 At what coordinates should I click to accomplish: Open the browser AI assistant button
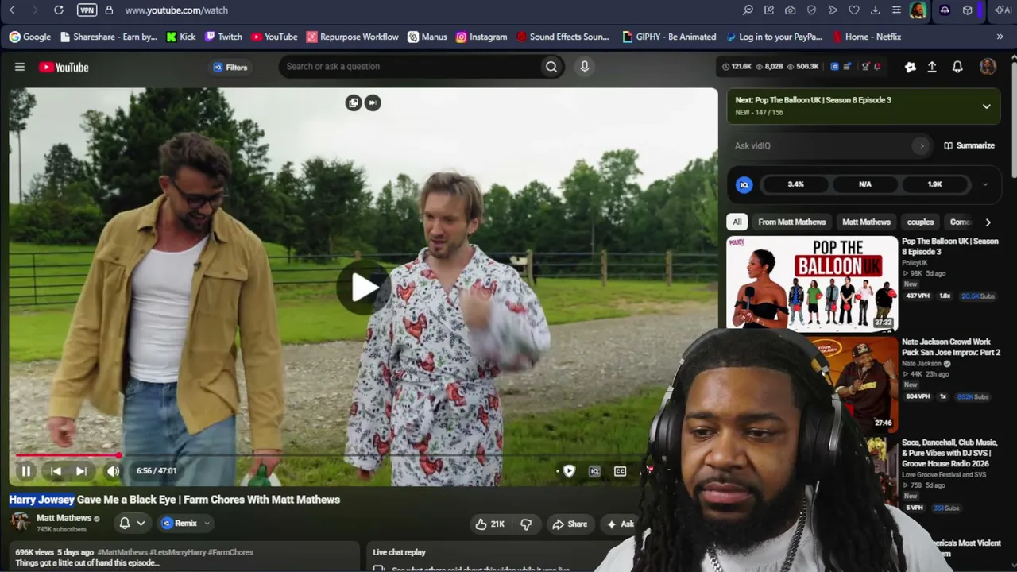1003,10
